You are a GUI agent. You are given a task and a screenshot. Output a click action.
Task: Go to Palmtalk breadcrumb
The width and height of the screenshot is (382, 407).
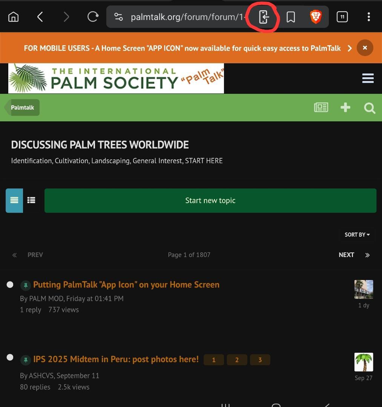tap(23, 108)
